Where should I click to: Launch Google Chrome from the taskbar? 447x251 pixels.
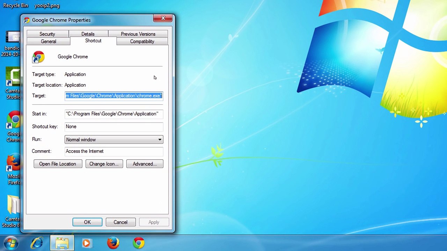coord(139,243)
